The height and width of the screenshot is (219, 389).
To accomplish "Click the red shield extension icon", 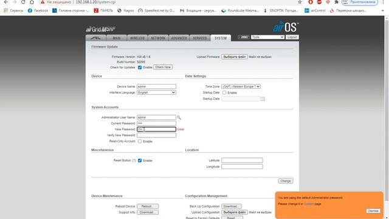I will (x=328, y=2).
